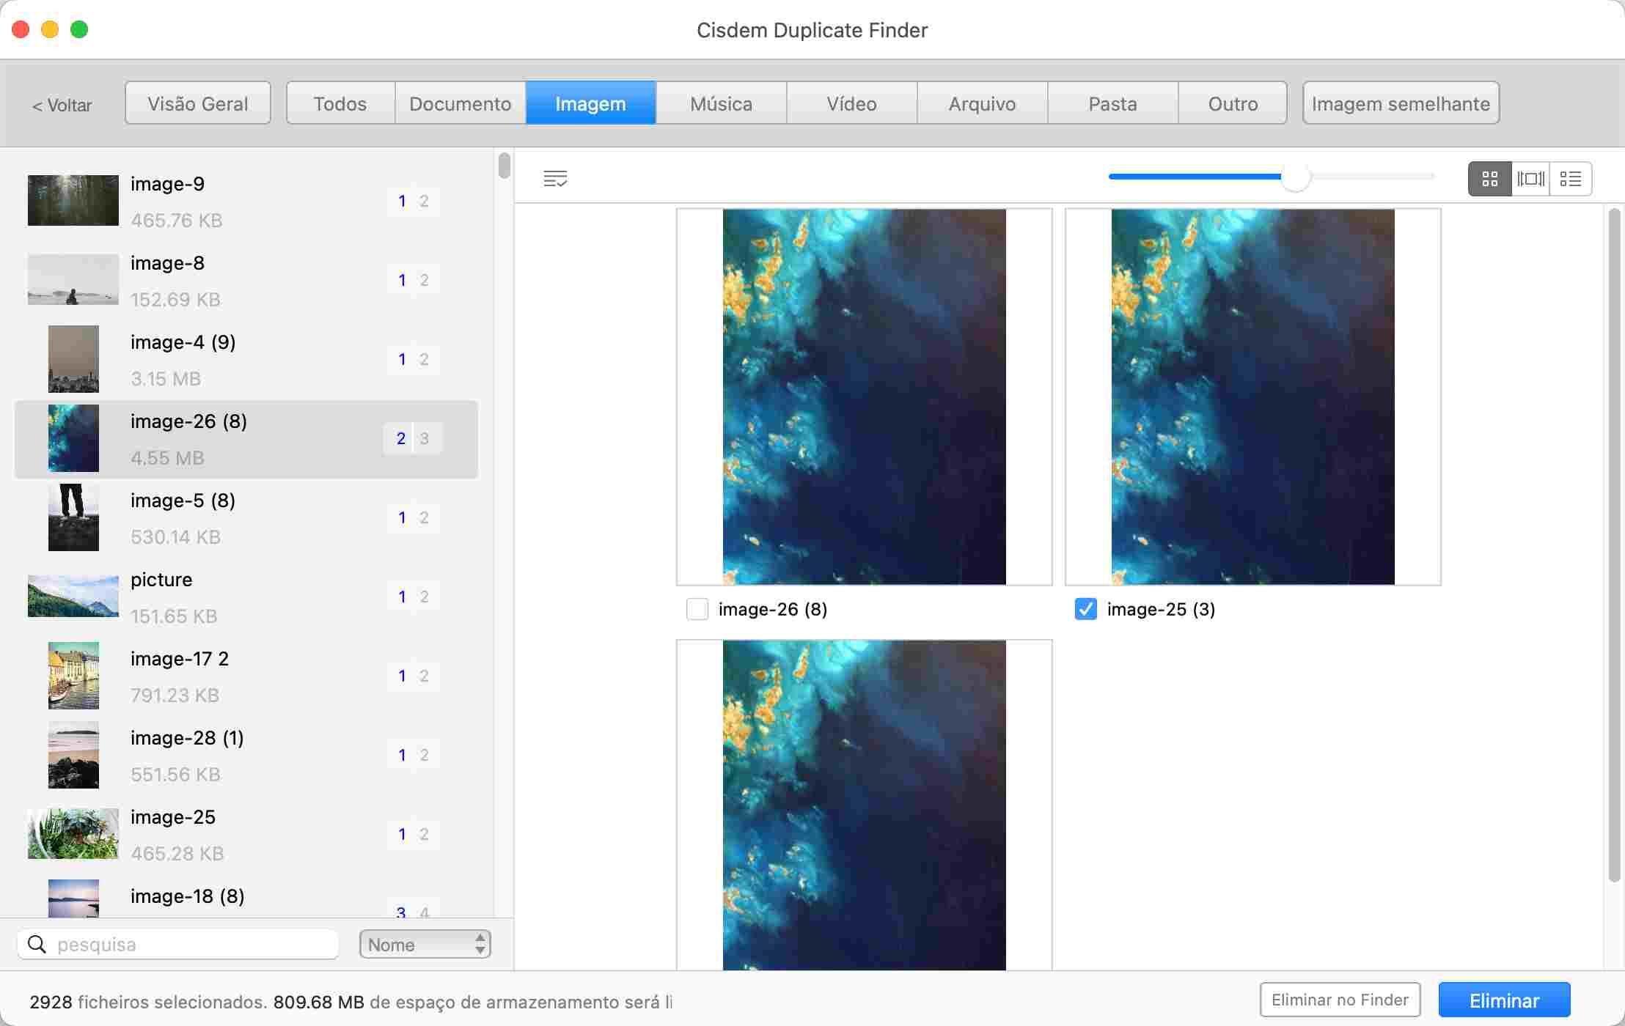Viewport: 1625px width, 1026px height.
Task: Adjust the thumbnail size slider
Action: 1298,177
